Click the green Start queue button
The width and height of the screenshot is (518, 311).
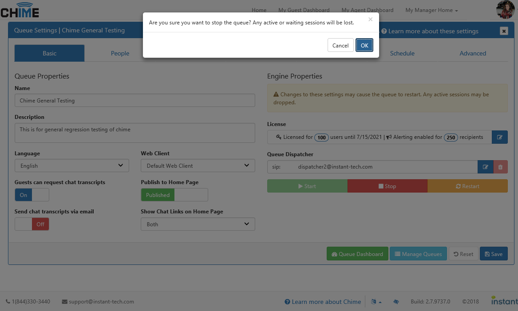point(307,186)
